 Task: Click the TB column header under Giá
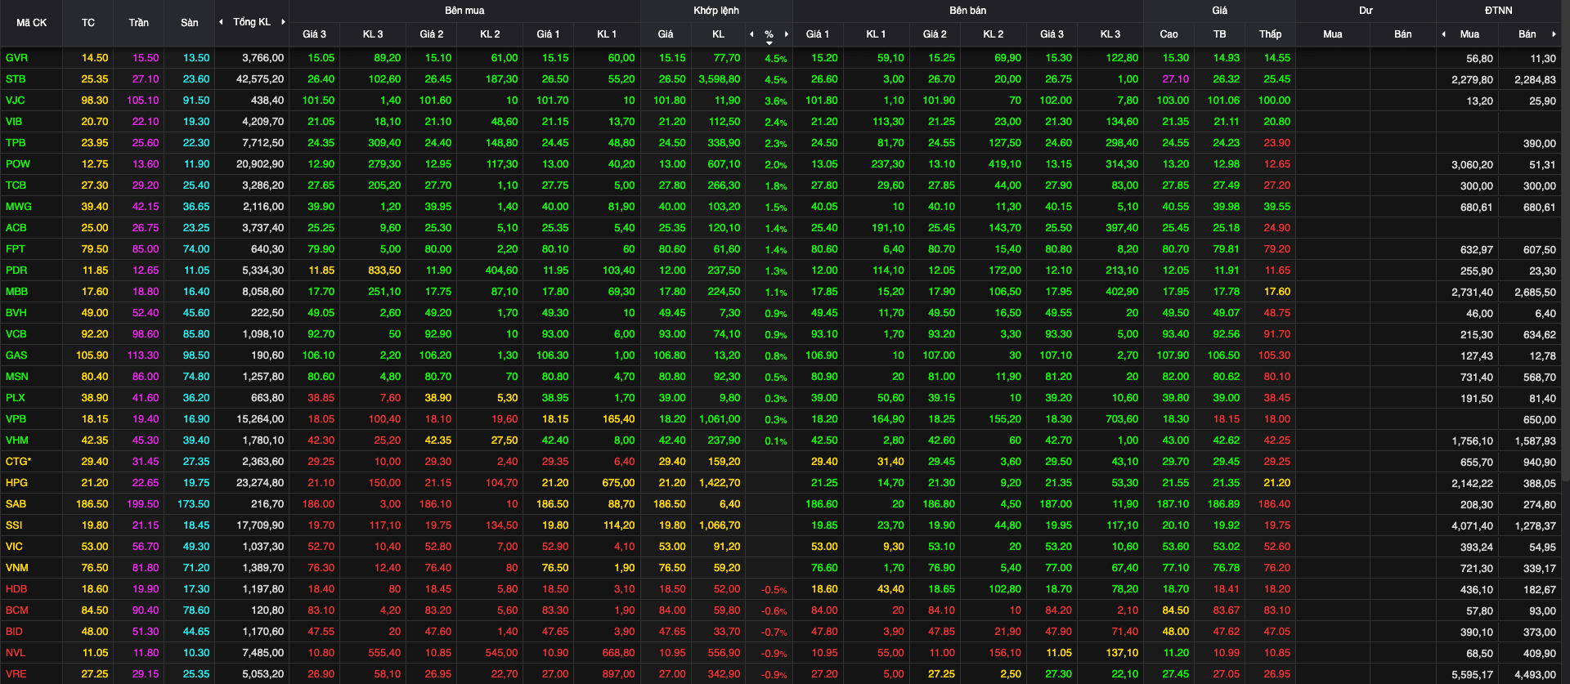pyautogui.click(x=1220, y=34)
